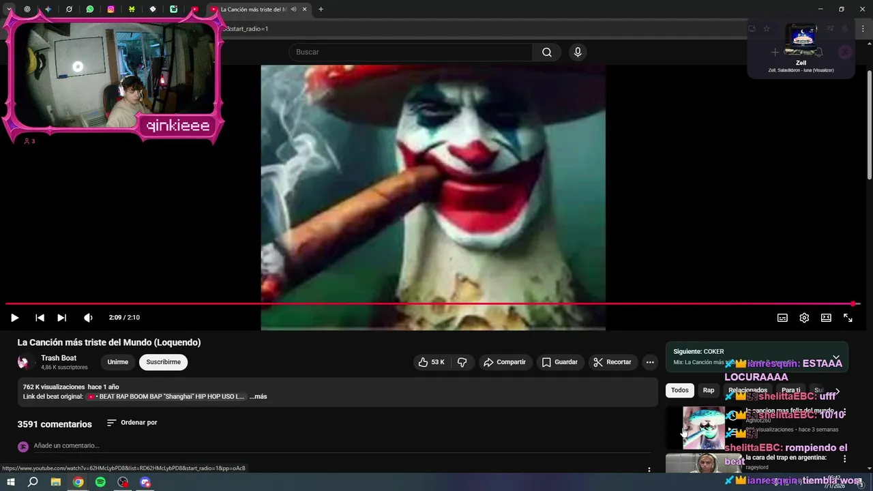
Task: Switch to theater mode view
Action: [x=826, y=318]
